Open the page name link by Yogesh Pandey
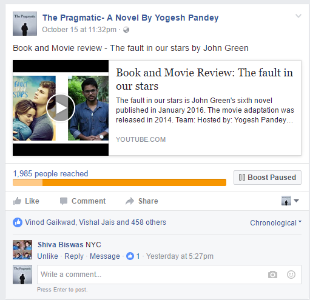Viewport: 310px width, 300px height. (130, 18)
